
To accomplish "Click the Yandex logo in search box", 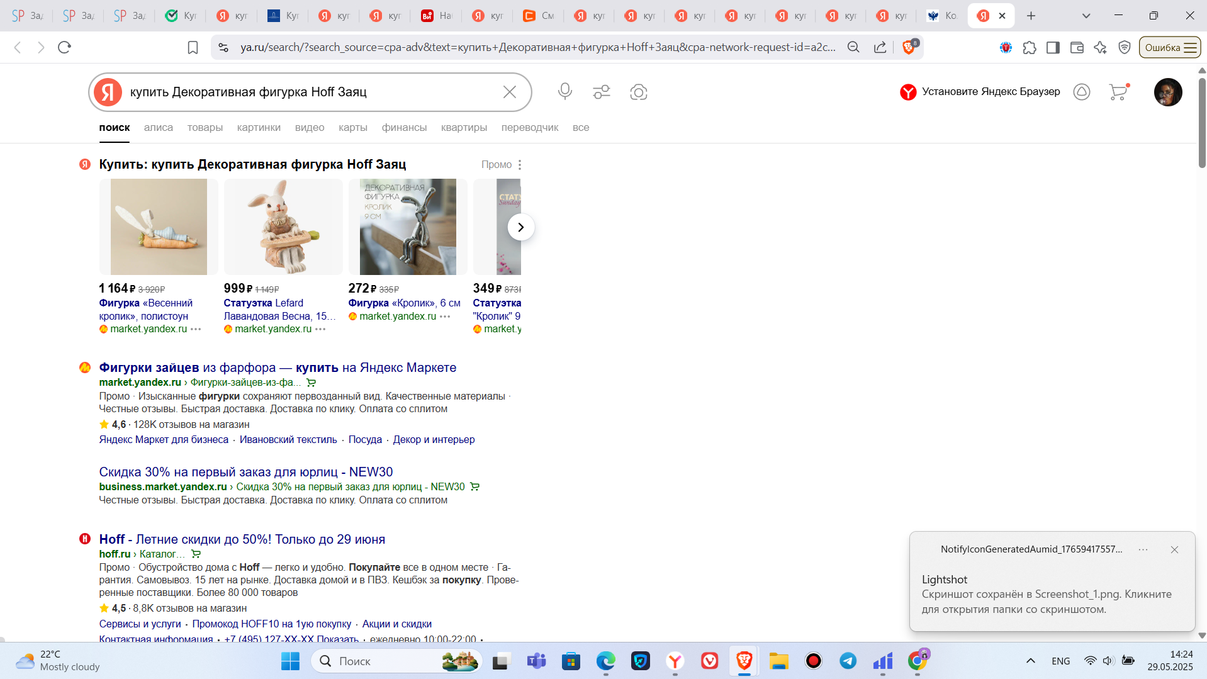I will point(108,92).
